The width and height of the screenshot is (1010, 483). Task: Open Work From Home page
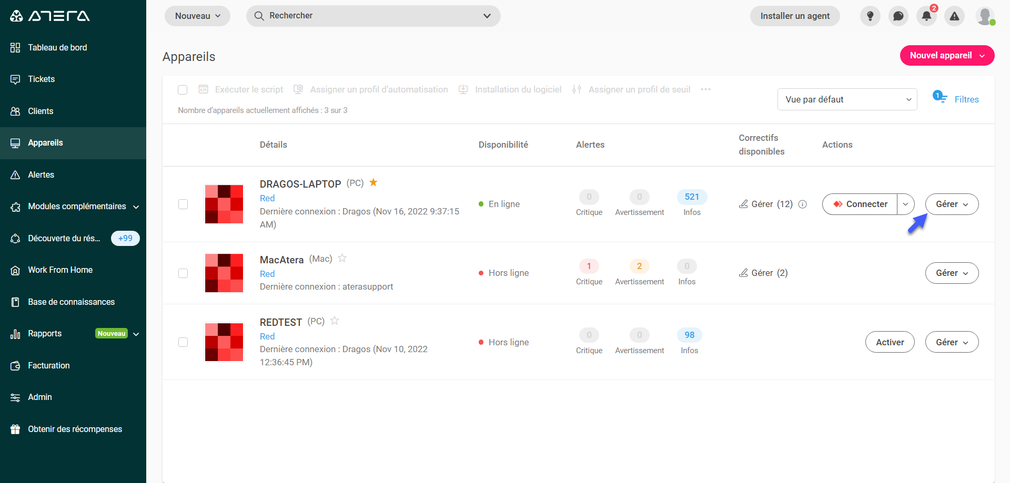[x=73, y=270]
